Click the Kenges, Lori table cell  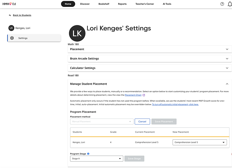tap(79, 142)
